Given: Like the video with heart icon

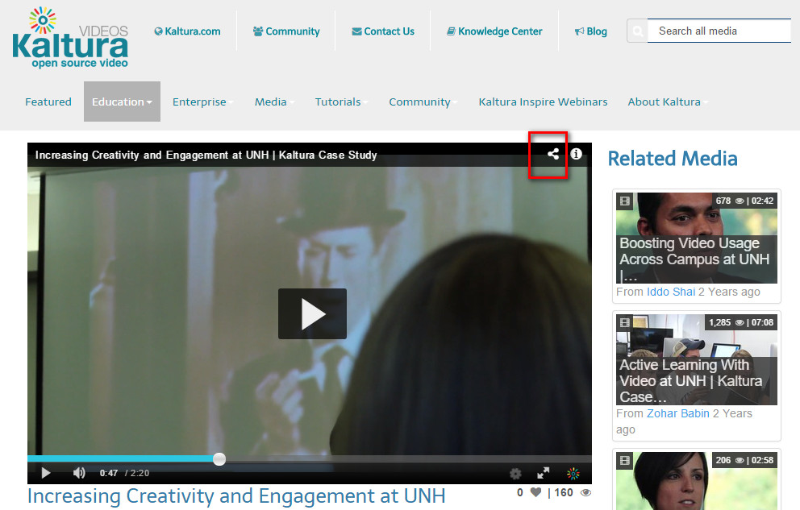Looking at the screenshot, I should coord(535,493).
